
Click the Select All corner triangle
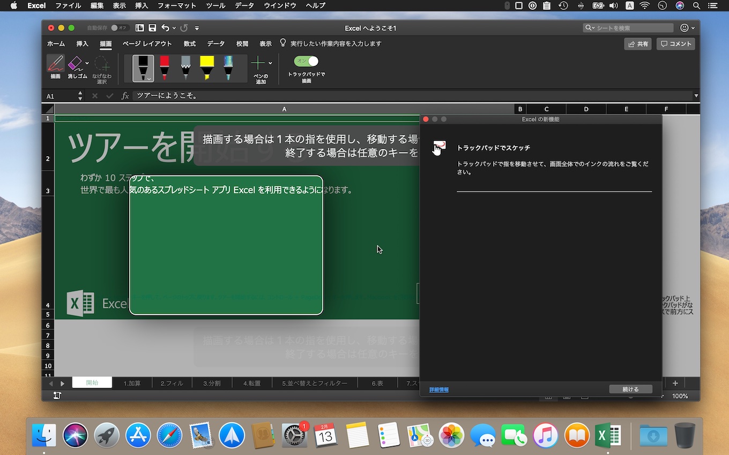pyautogui.click(x=48, y=109)
